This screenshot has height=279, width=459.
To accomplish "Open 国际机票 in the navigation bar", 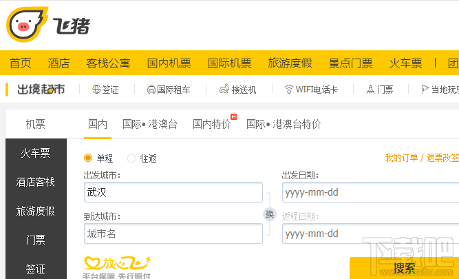I will 230,63.
